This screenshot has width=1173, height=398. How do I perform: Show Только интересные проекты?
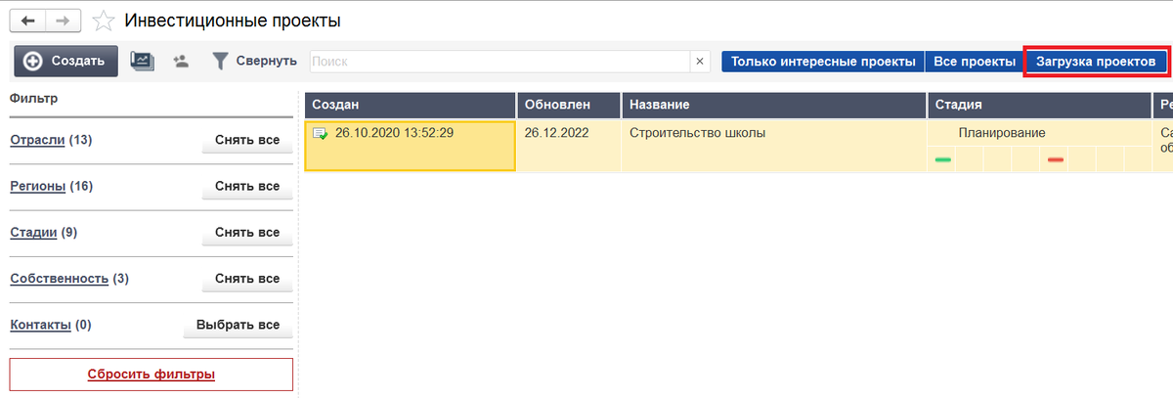[823, 61]
